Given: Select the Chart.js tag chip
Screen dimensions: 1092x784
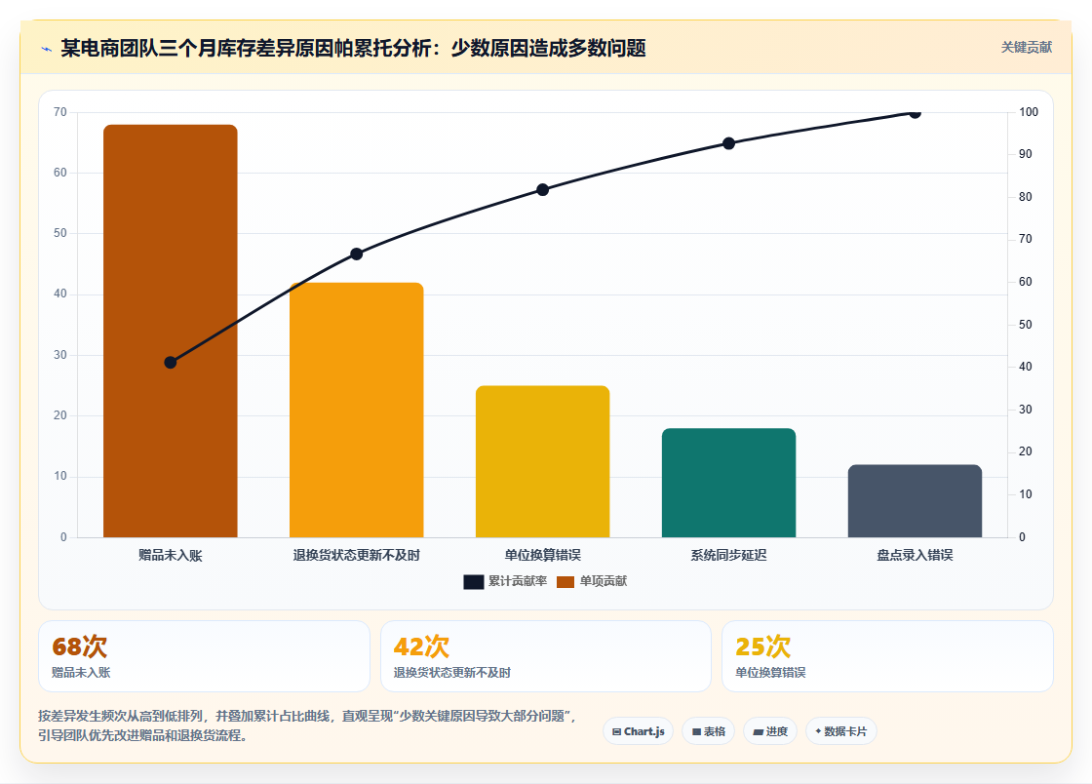Looking at the screenshot, I should [638, 731].
